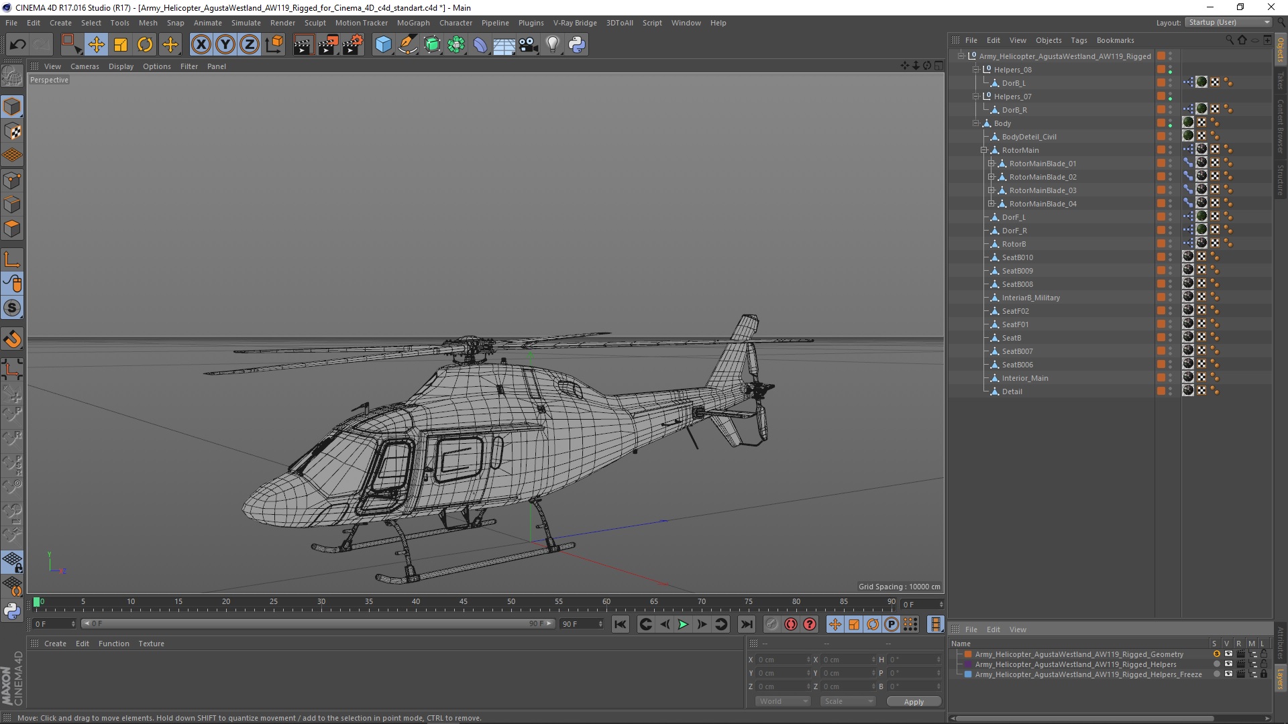Open the Layers side tab
Screen dimensions: 1288x724
point(1280,679)
